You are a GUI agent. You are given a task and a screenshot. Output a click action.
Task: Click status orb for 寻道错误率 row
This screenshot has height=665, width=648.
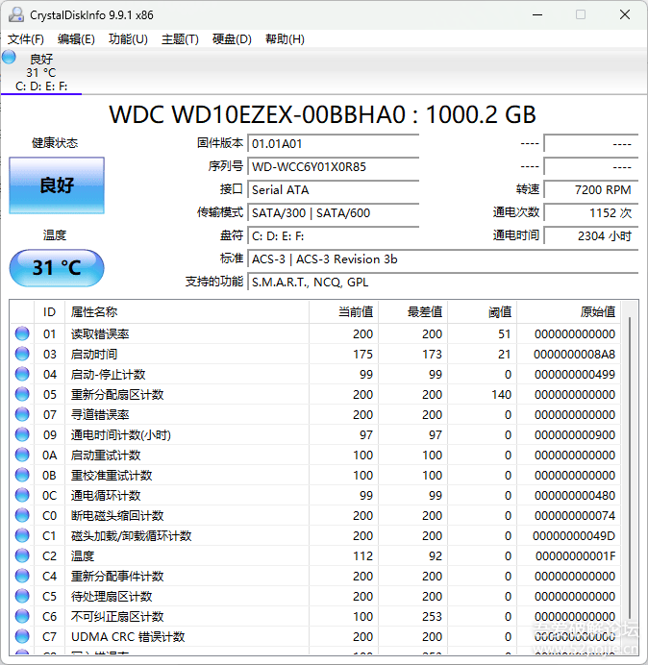tap(22, 414)
